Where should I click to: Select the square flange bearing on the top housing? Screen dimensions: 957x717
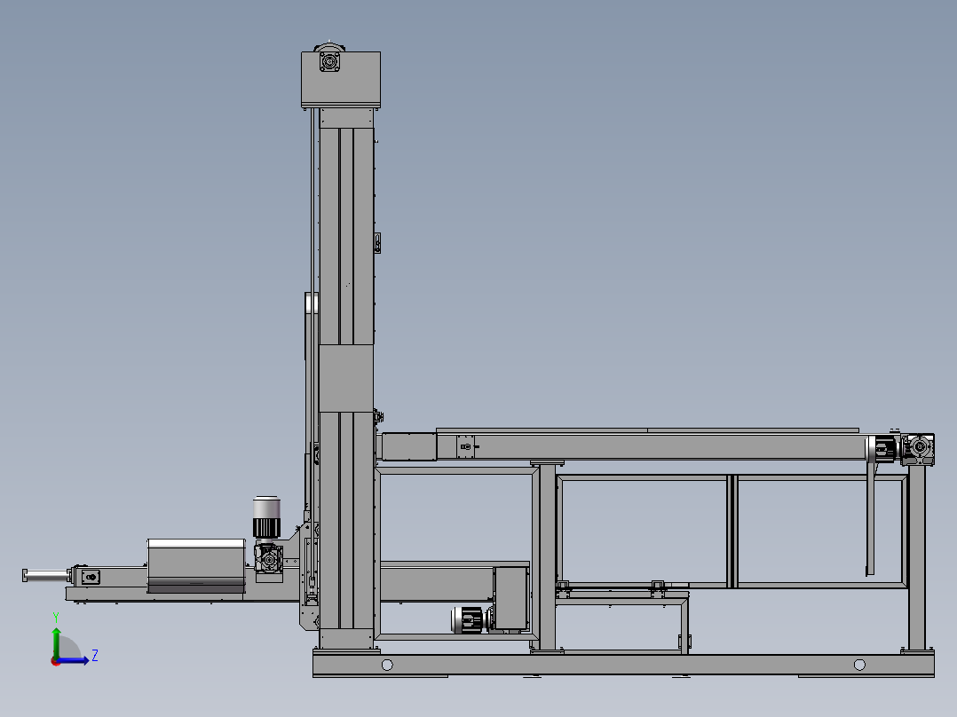pyautogui.click(x=330, y=61)
